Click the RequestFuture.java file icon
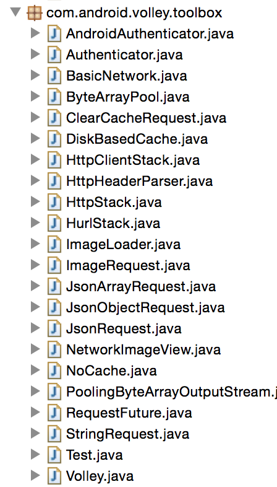277x487 pixels. pos(54,414)
